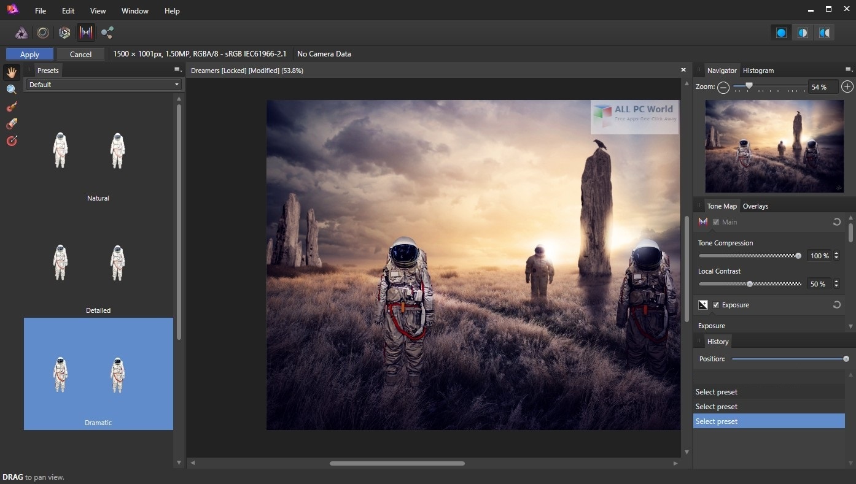This screenshot has height=484, width=856.
Task: Click the Apply button
Action: (x=29, y=54)
